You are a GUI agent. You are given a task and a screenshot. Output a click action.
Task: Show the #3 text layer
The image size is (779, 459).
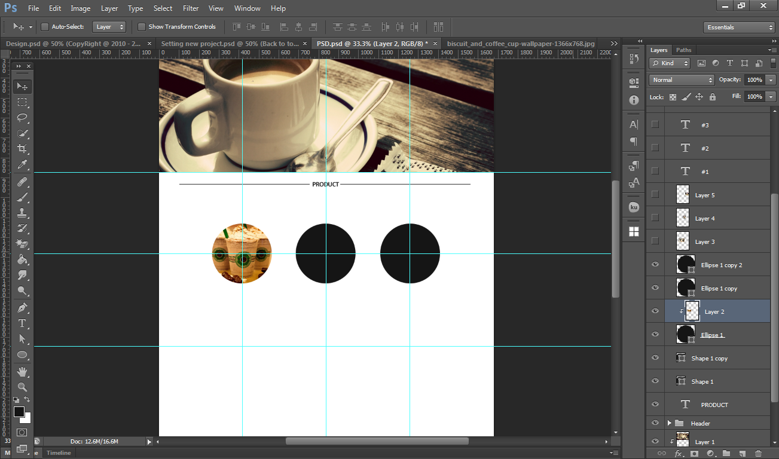(x=655, y=124)
